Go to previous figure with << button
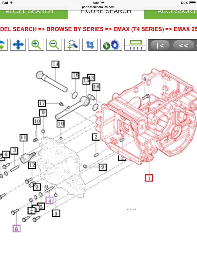 [x=183, y=46]
